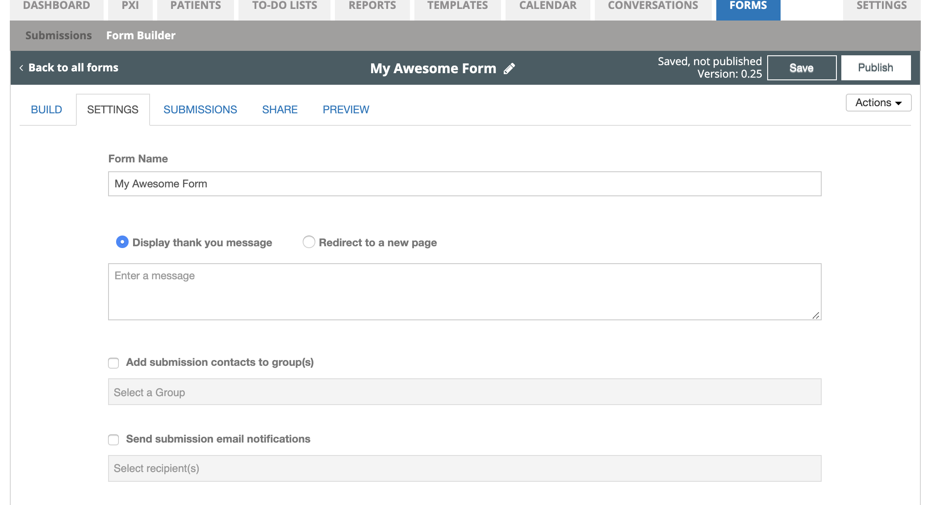Enable Add submission contacts to group(s) checkbox
936x505 pixels.
click(113, 363)
